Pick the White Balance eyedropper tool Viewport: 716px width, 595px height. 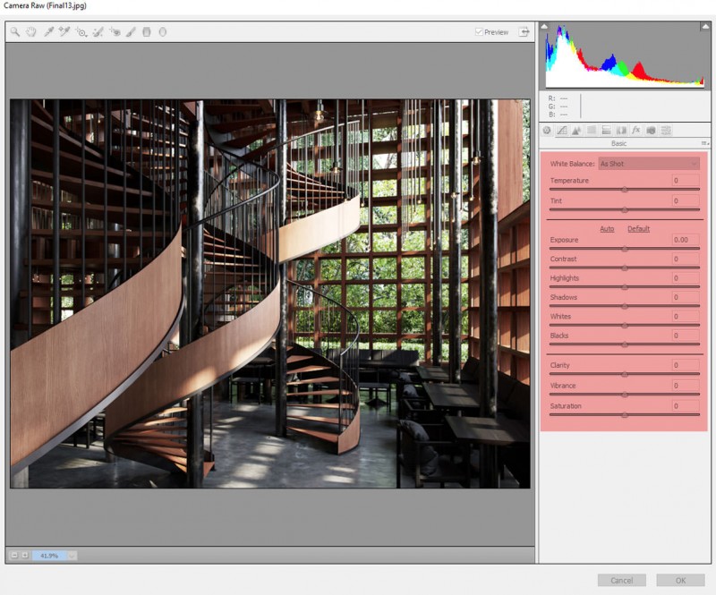click(48, 32)
